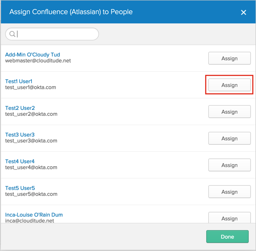Image resolution: width=256 pixels, height=251 pixels.
Task: View the Test3 User3 name link
Action: click(x=20, y=134)
